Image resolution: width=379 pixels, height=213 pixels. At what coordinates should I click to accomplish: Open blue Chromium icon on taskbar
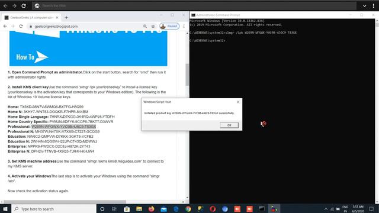pos(225,209)
